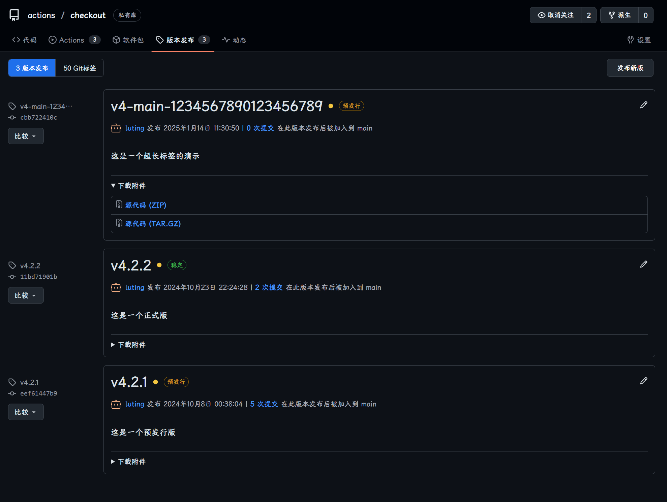Collapse 下载附件 on the v4-main release
This screenshot has height=502, width=667.
[x=128, y=186]
